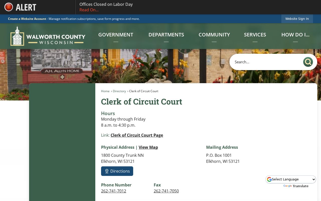Viewport: 321px width, 201px height.
Task: Open the Community menu
Action: (214, 35)
